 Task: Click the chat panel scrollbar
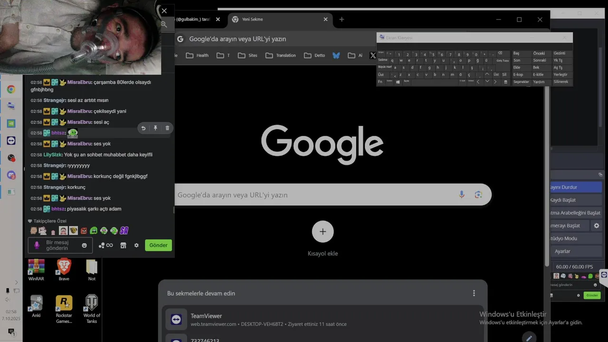[173, 209]
